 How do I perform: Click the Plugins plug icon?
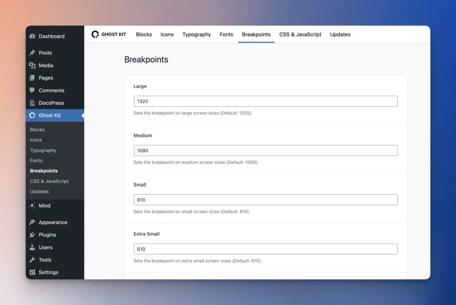pos(32,235)
